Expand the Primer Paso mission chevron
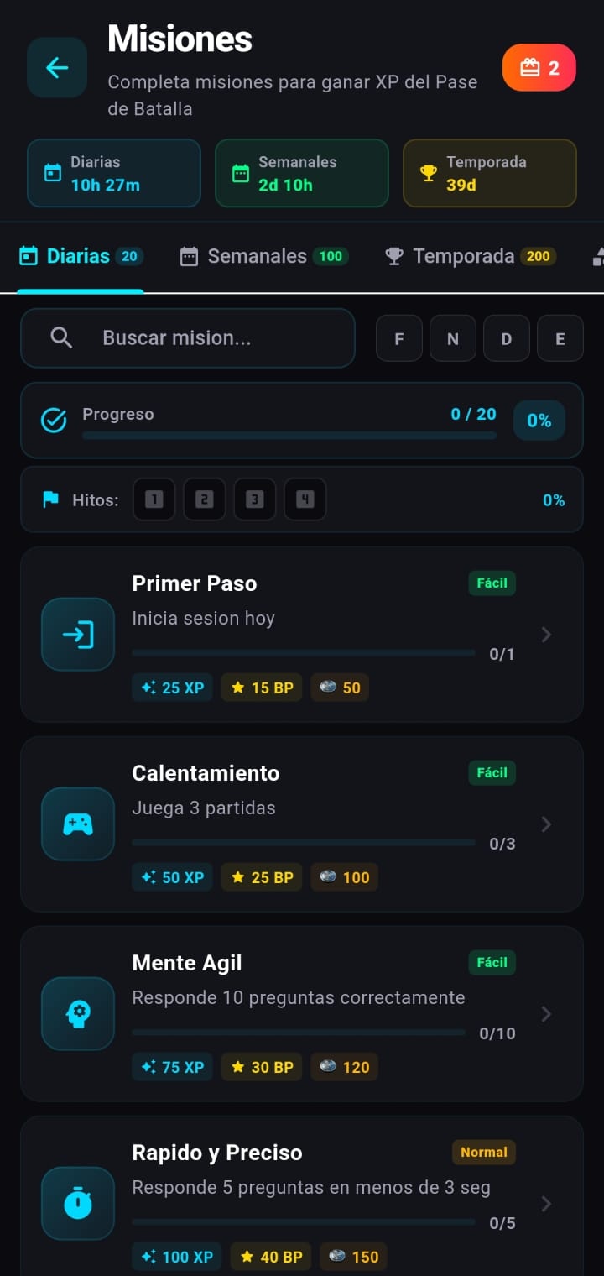Image resolution: width=604 pixels, height=1276 pixels. [546, 635]
